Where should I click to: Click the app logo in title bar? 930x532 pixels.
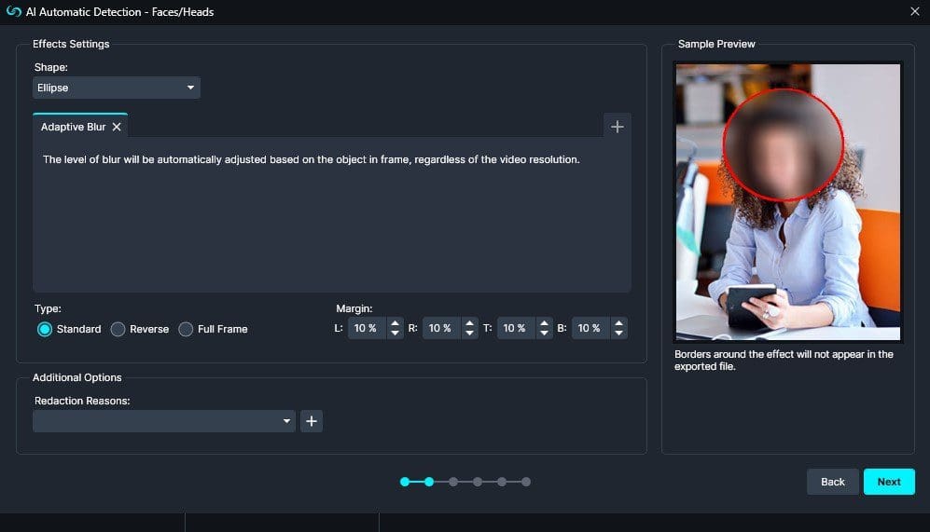(14, 11)
